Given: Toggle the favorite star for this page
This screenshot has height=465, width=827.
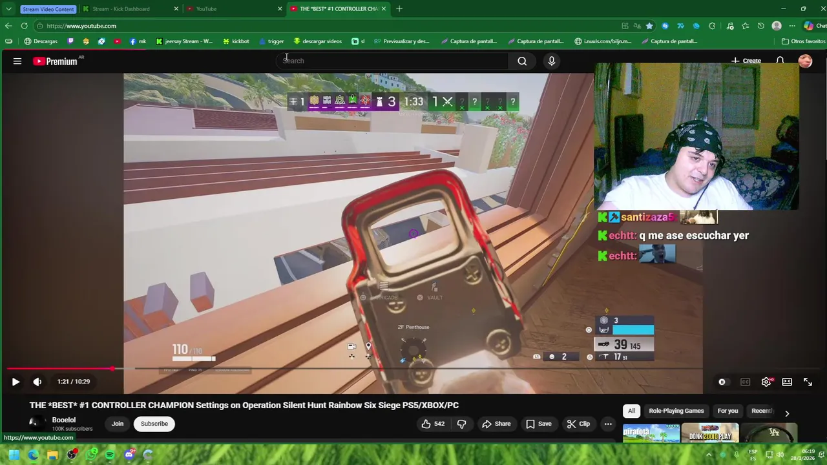Looking at the screenshot, I should (x=649, y=26).
